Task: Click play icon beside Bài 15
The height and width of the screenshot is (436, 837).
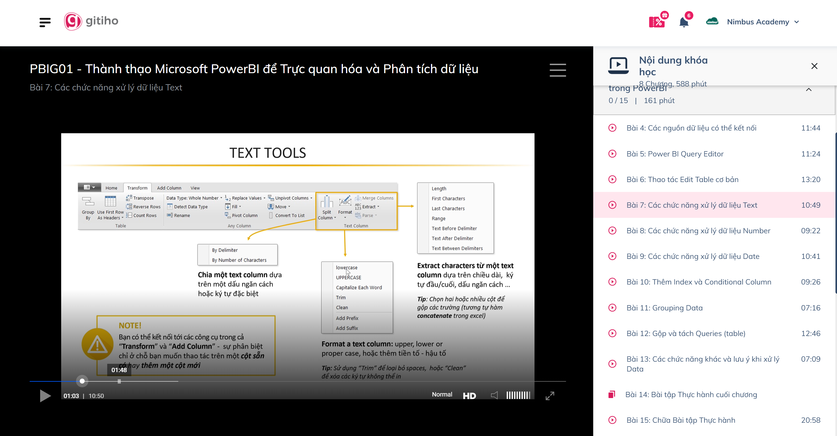Action: (612, 420)
